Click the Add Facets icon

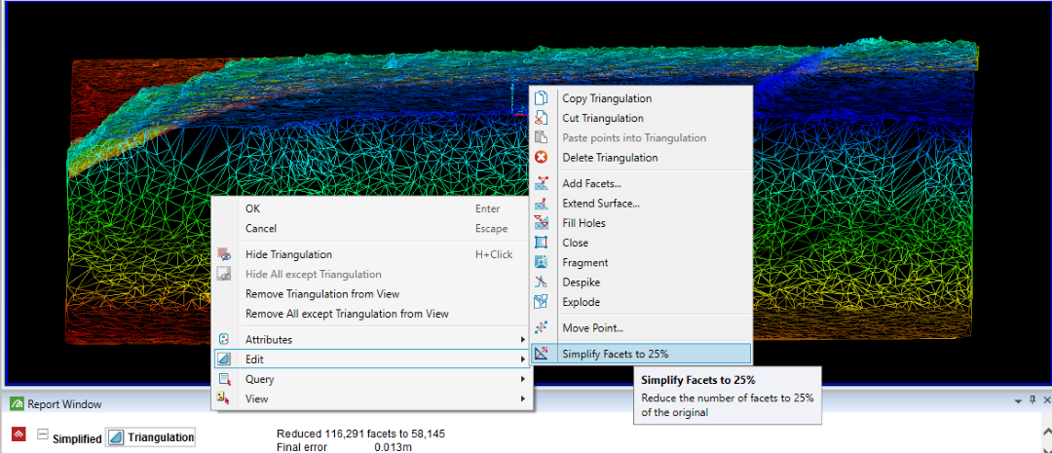542,183
